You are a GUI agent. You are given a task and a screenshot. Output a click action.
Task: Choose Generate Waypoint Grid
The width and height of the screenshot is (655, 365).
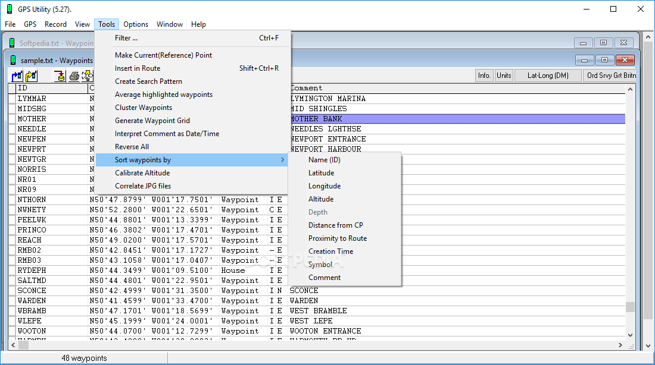point(192,121)
